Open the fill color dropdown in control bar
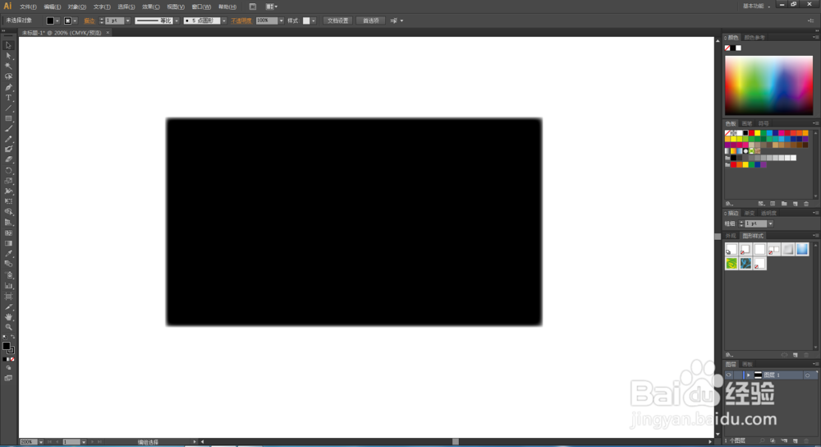Image resolution: width=821 pixels, height=447 pixels. [57, 21]
